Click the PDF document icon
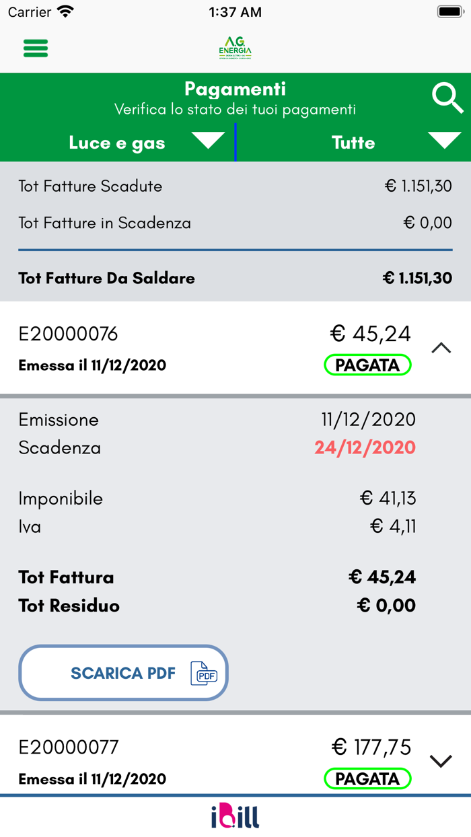 coord(204,673)
